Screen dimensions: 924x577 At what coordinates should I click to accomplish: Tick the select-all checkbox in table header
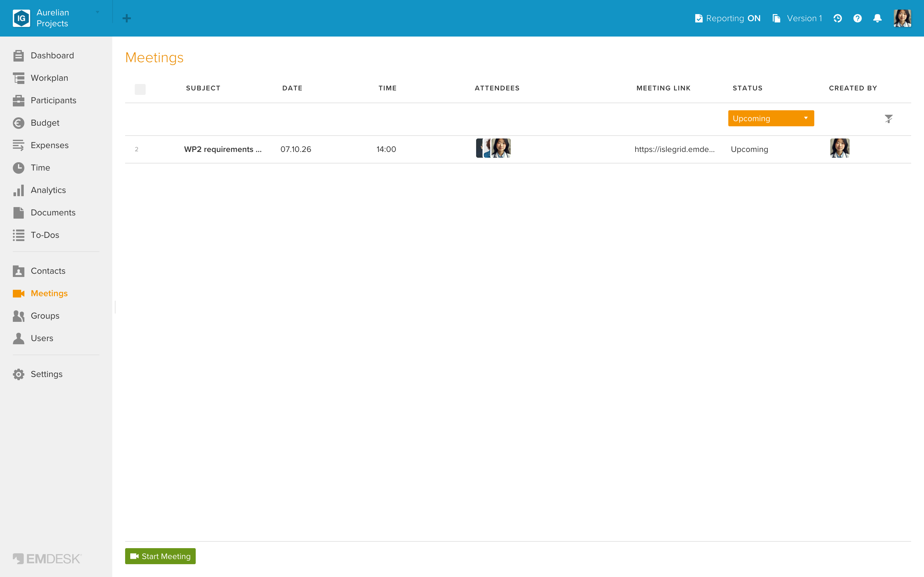140,89
